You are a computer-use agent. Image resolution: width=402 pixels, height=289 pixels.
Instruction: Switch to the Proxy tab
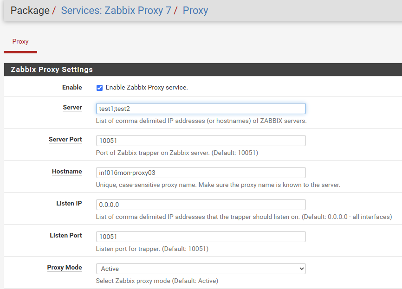pyautogui.click(x=20, y=41)
